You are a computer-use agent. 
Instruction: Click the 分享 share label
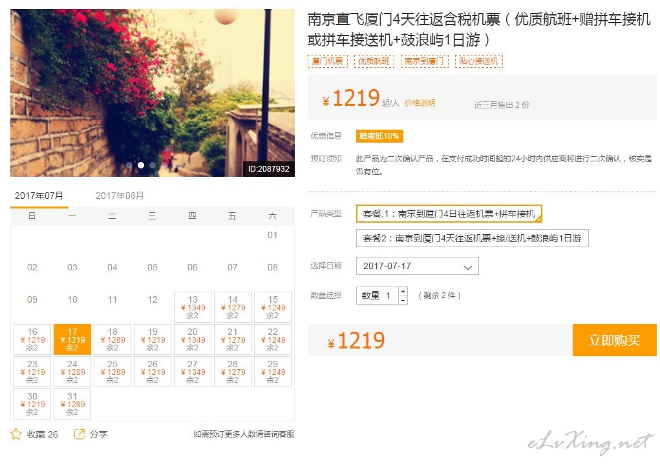point(98,434)
